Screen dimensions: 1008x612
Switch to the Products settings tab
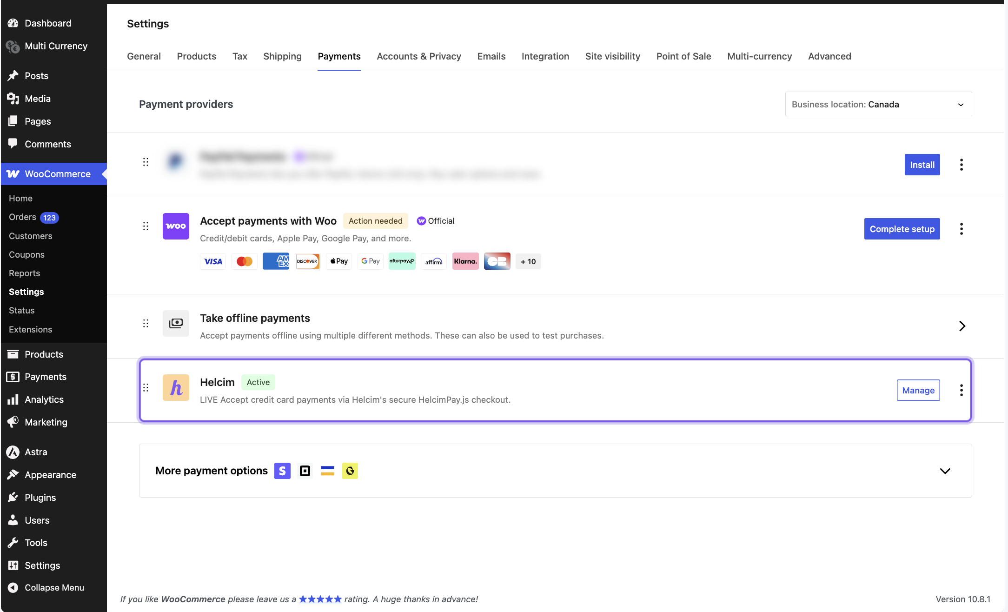click(197, 56)
